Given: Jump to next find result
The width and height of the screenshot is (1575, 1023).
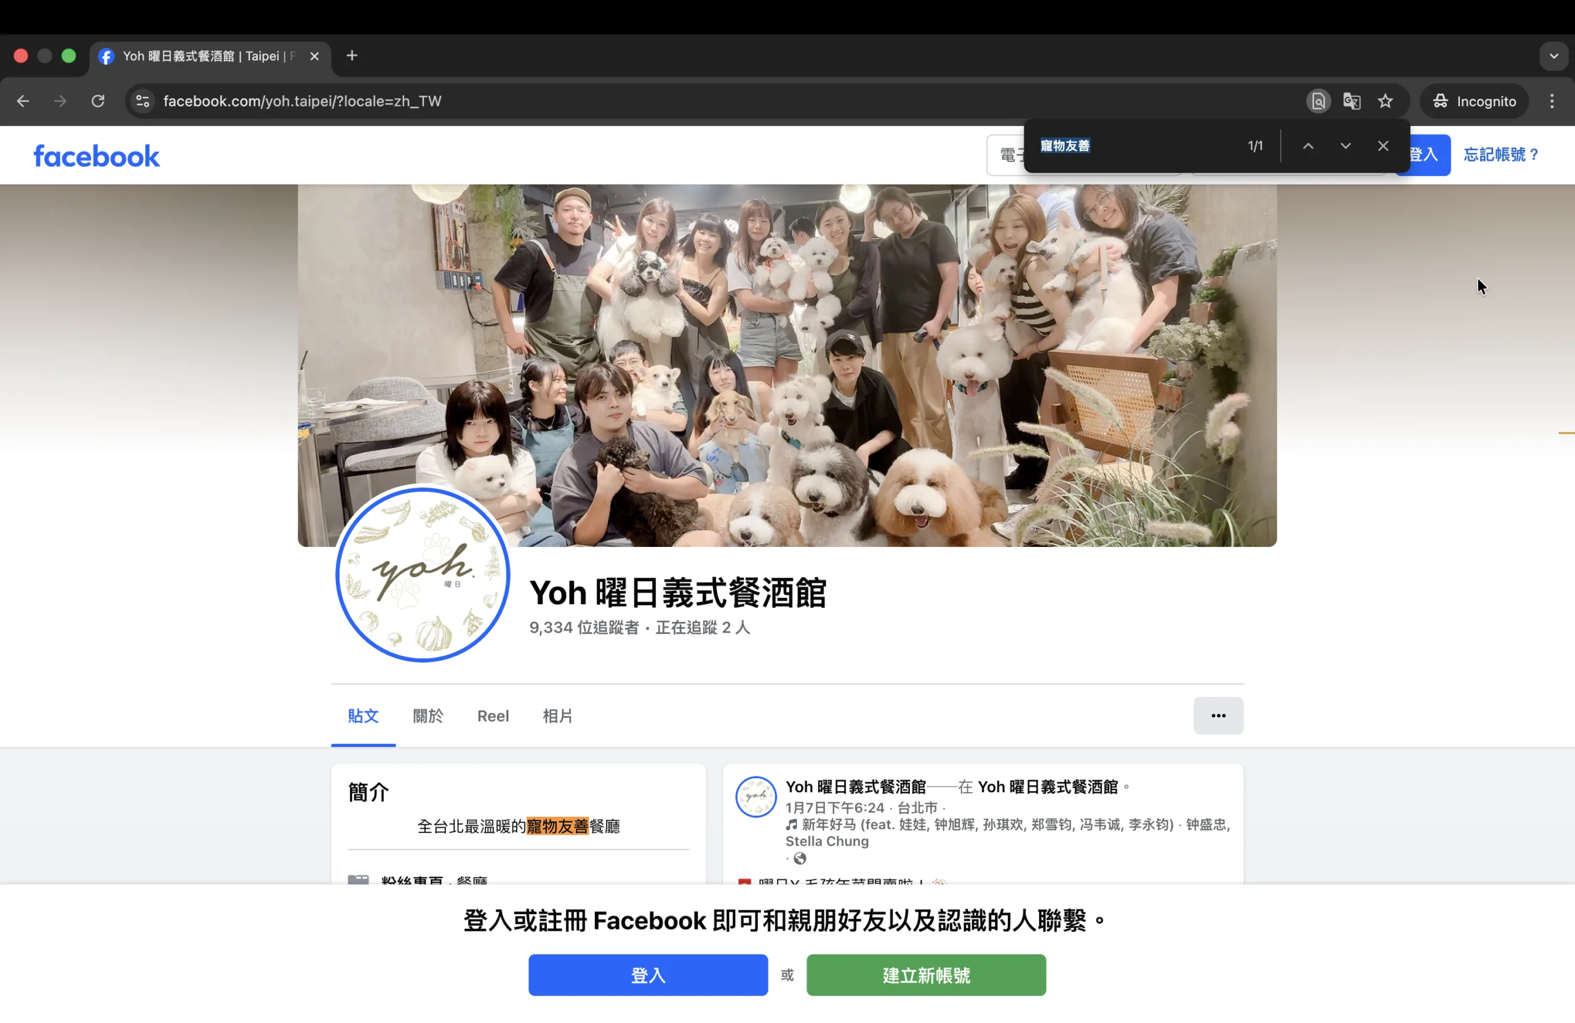Looking at the screenshot, I should pos(1345,146).
